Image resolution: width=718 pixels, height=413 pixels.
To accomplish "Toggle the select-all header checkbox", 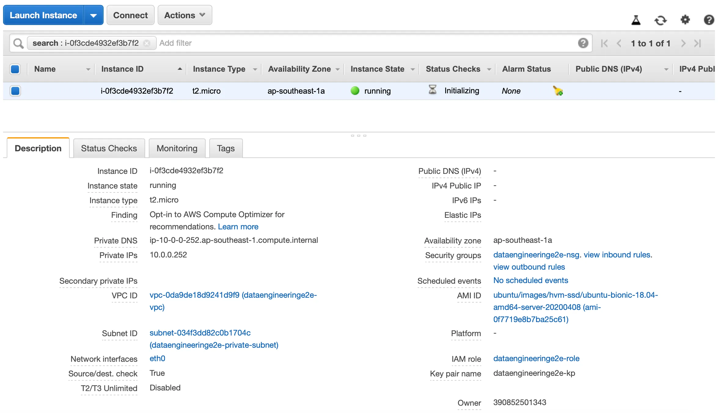I will (15, 69).
